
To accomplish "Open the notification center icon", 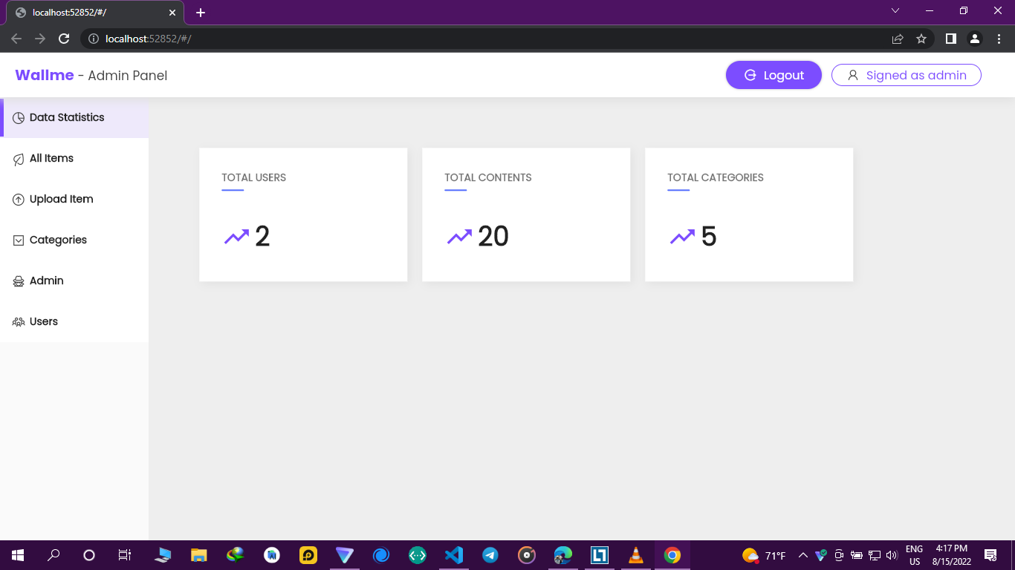I will 990,555.
